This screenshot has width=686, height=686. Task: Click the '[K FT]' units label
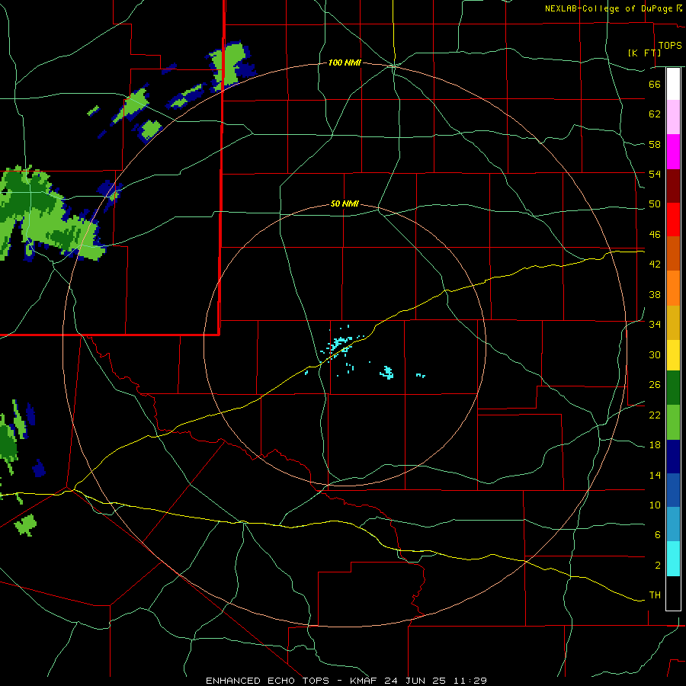click(644, 53)
